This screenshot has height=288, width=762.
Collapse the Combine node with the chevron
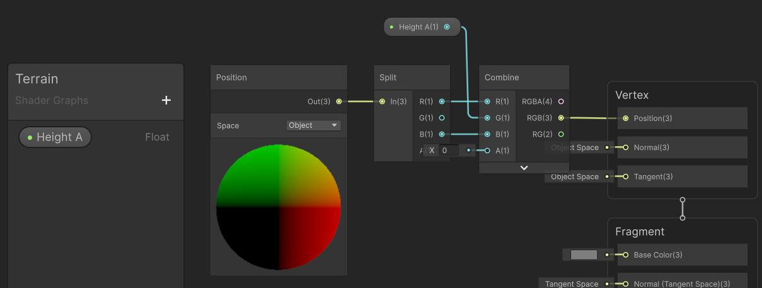pyautogui.click(x=524, y=168)
